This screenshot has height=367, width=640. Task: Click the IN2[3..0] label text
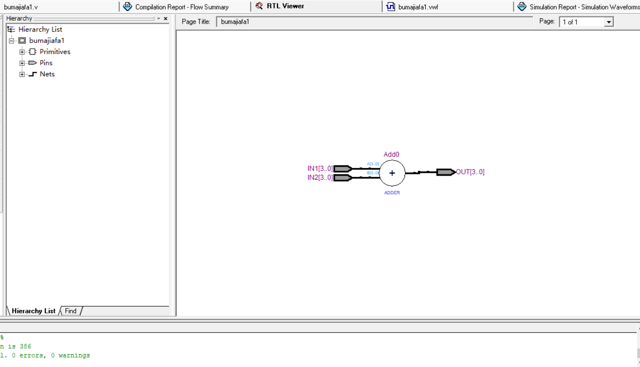320,177
